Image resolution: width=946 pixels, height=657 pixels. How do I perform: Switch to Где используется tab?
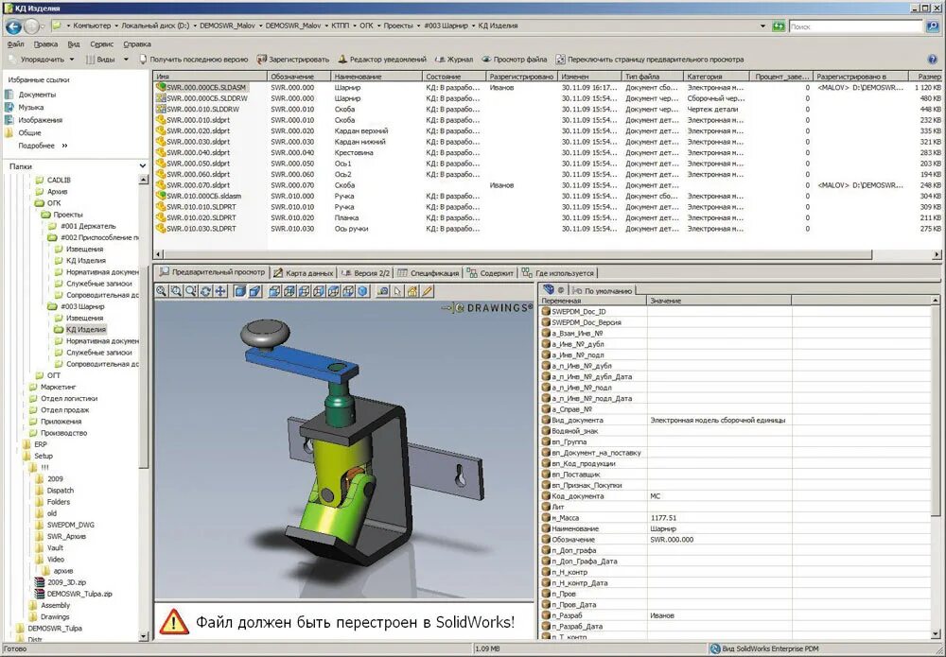tap(559, 273)
